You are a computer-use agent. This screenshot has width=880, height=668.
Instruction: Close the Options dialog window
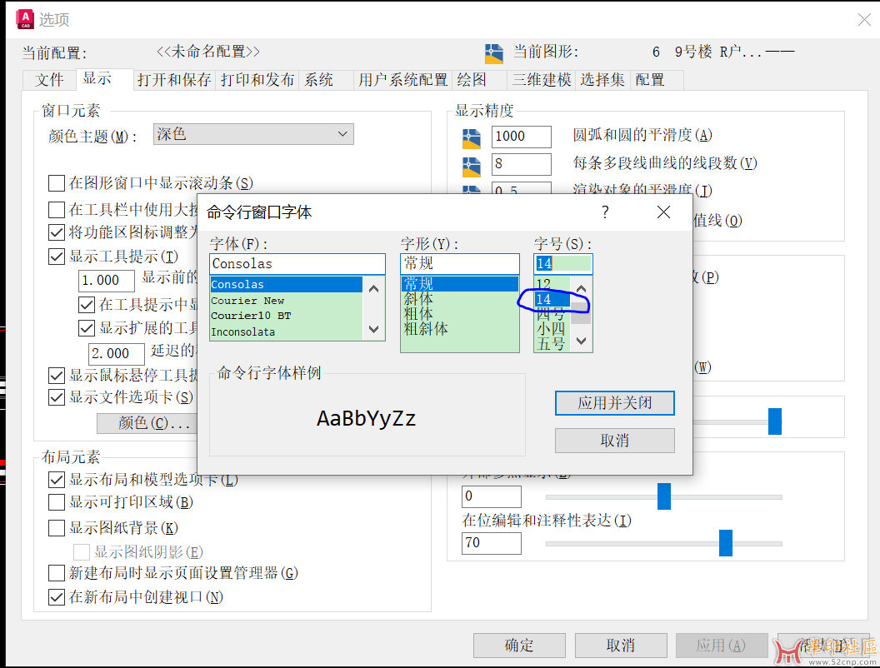click(864, 20)
